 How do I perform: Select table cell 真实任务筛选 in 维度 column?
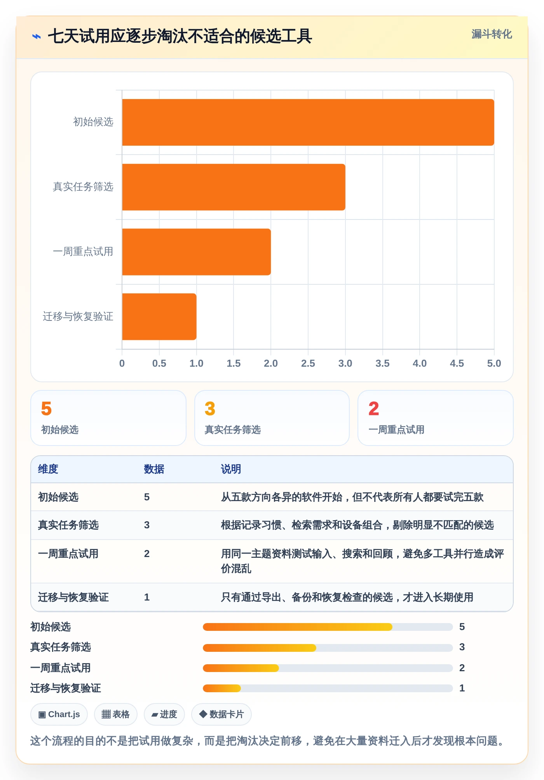[x=68, y=525]
